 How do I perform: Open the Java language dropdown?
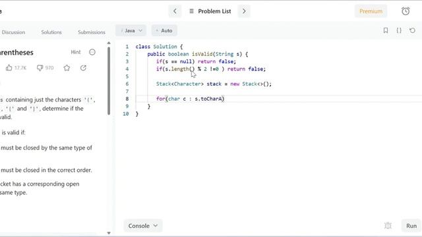(131, 31)
